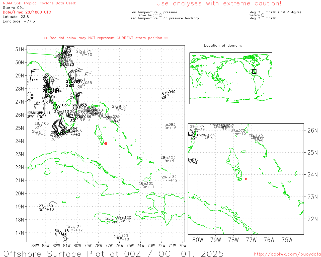Click the buoy station 123 +10 near 17N
The image size is (321, 257).
coord(119,238)
